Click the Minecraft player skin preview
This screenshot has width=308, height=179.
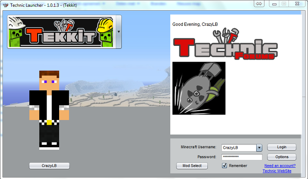tap(49, 110)
